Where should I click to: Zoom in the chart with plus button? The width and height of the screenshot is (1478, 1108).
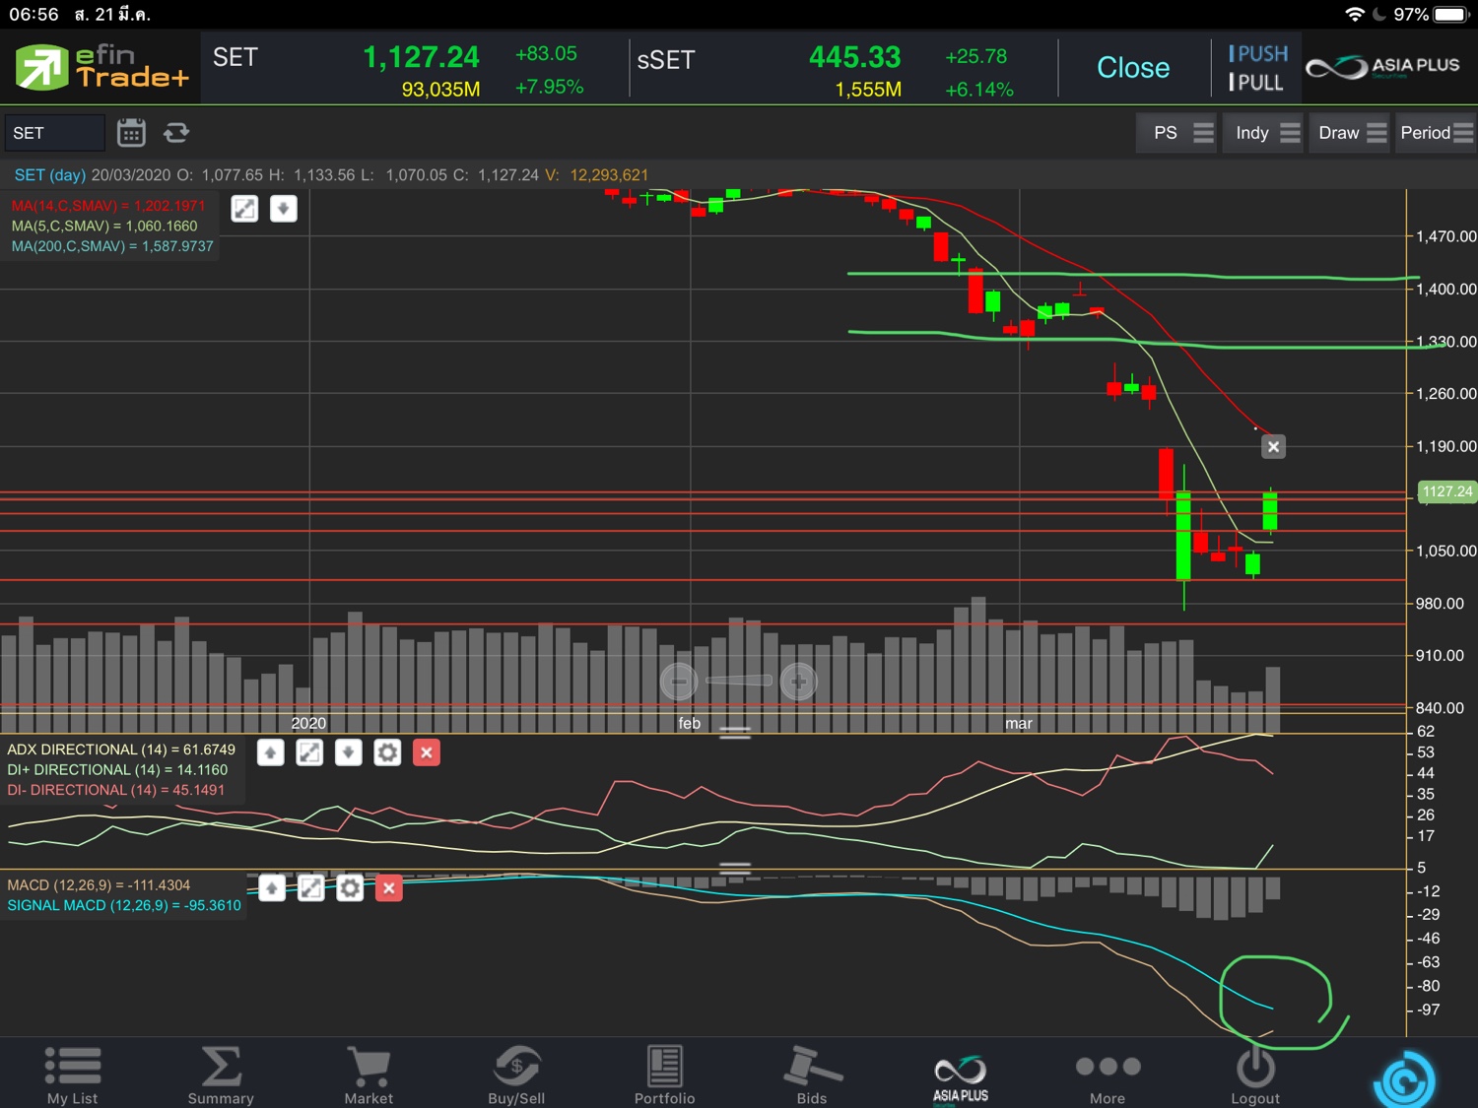click(799, 681)
